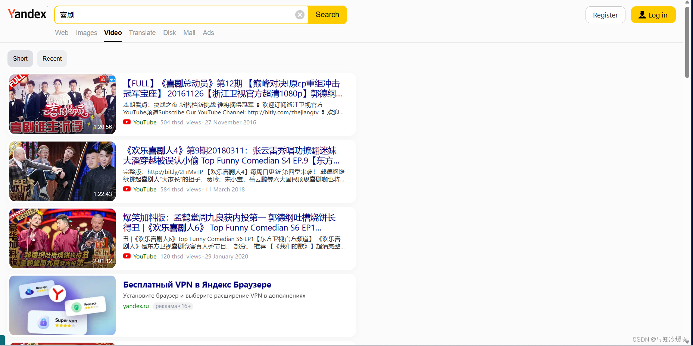The width and height of the screenshot is (693, 346).
Task: Click description text Установите браузер и выберите расширение
Action: coord(214,296)
